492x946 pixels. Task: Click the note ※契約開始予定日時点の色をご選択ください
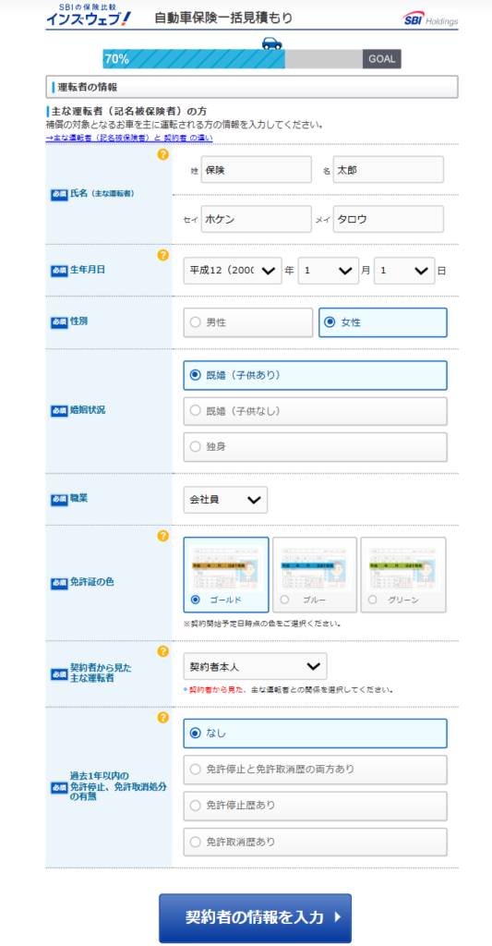(262, 624)
